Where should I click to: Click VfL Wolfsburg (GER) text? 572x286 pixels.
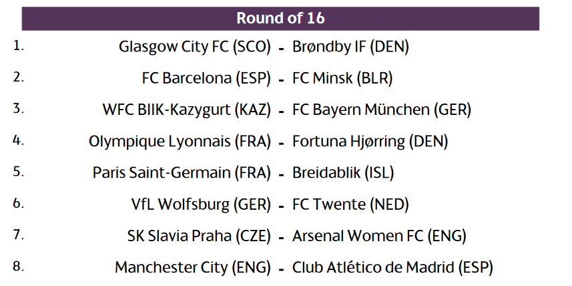tap(201, 204)
